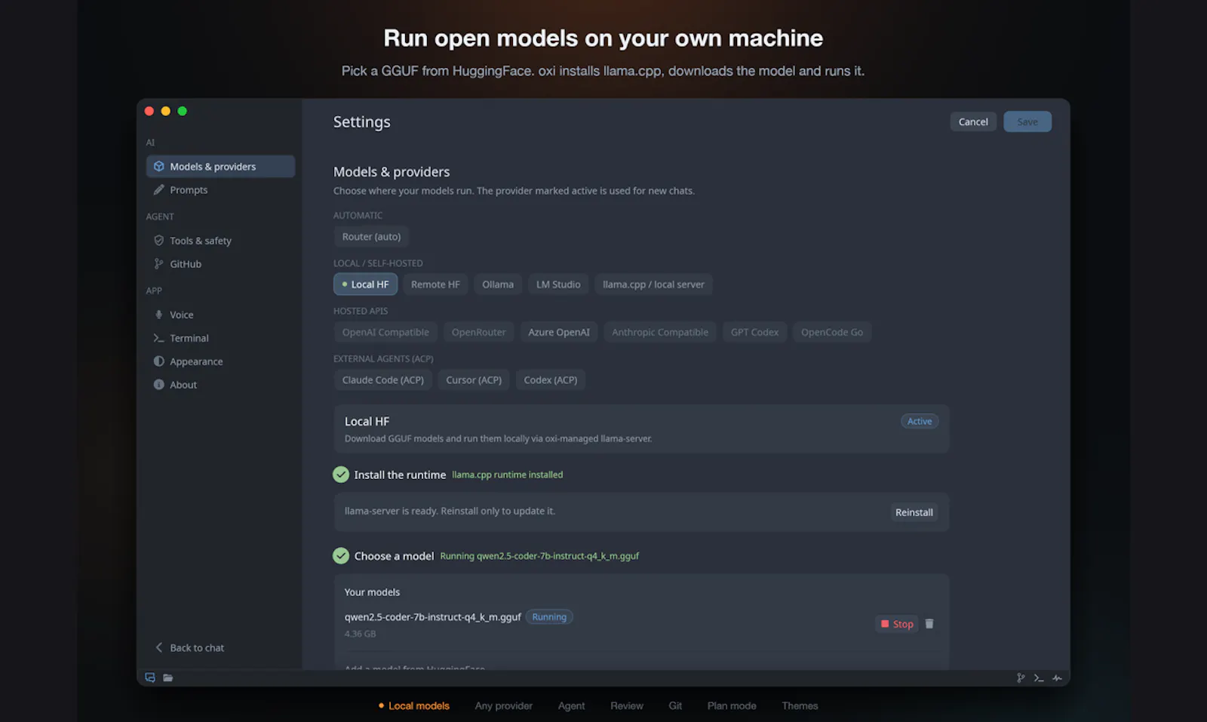Click green checkmark beside Choose a model

click(341, 556)
